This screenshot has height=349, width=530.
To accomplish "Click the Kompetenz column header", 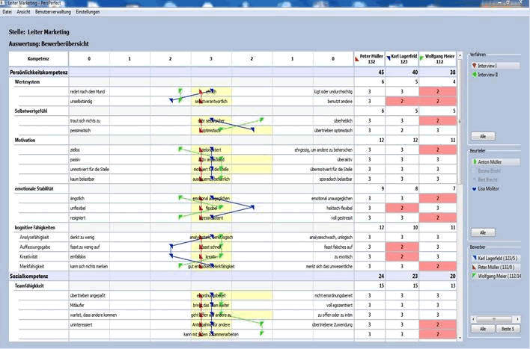I will point(38,59).
